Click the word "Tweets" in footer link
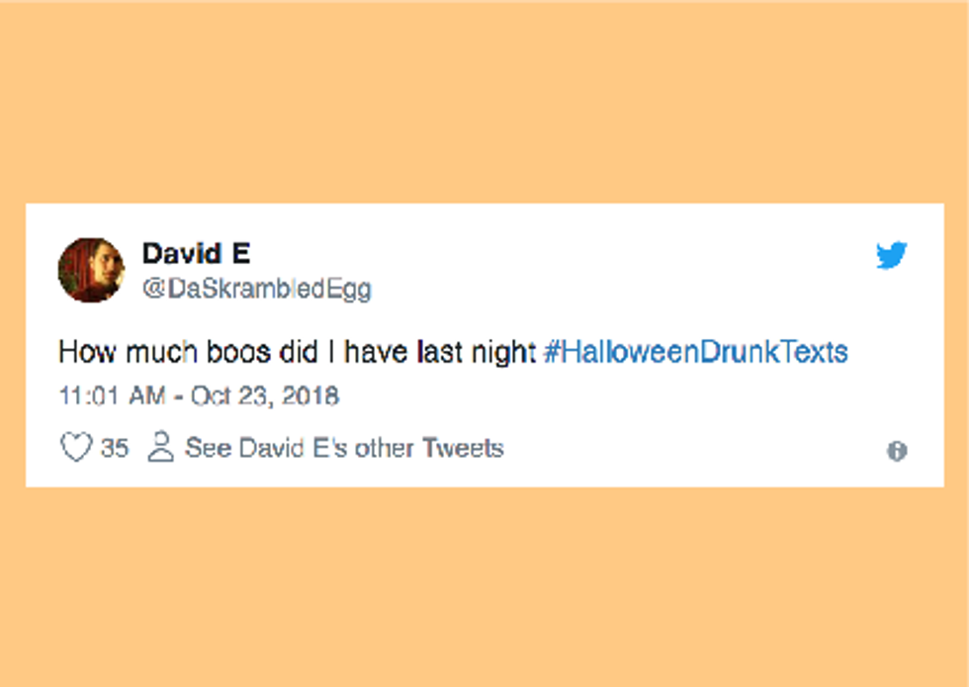 (x=463, y=448)
